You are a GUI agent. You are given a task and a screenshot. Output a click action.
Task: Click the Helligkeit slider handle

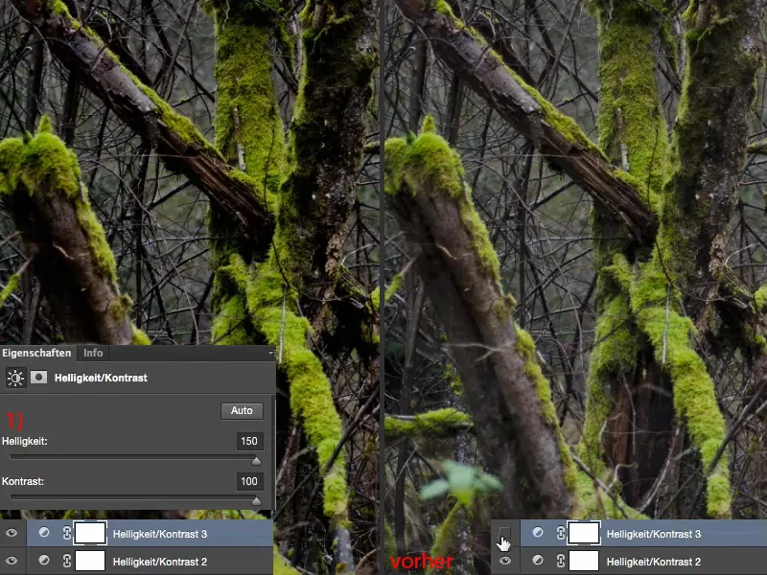[256, 461]
